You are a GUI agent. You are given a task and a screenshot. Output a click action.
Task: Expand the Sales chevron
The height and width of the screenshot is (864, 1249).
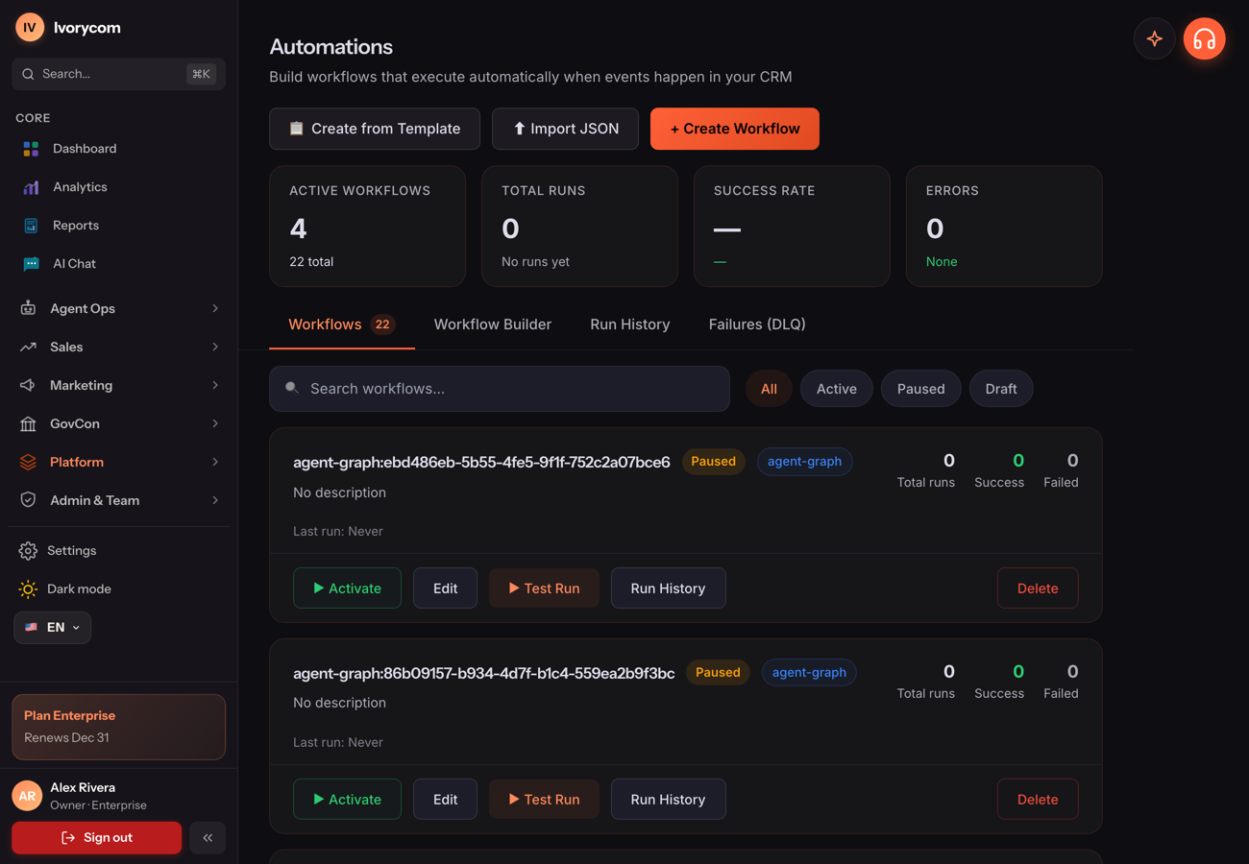click(x=215, y=347)
